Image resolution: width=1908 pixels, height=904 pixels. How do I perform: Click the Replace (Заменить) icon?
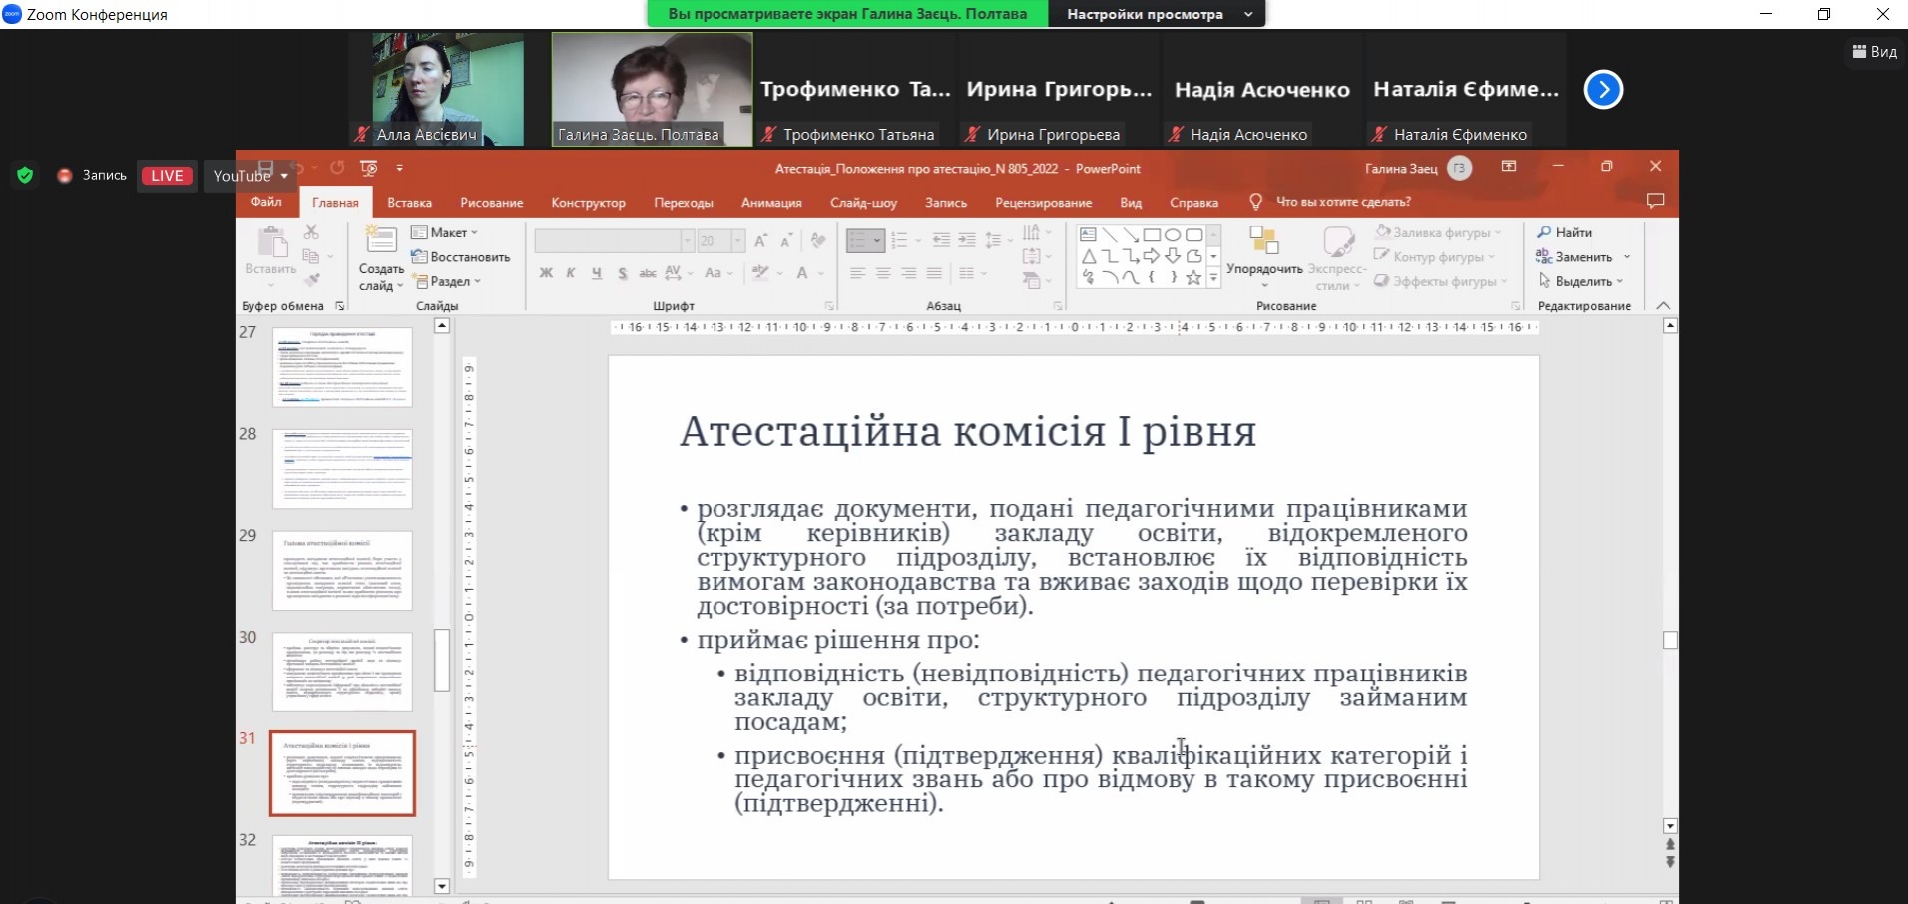[1544, 257]
